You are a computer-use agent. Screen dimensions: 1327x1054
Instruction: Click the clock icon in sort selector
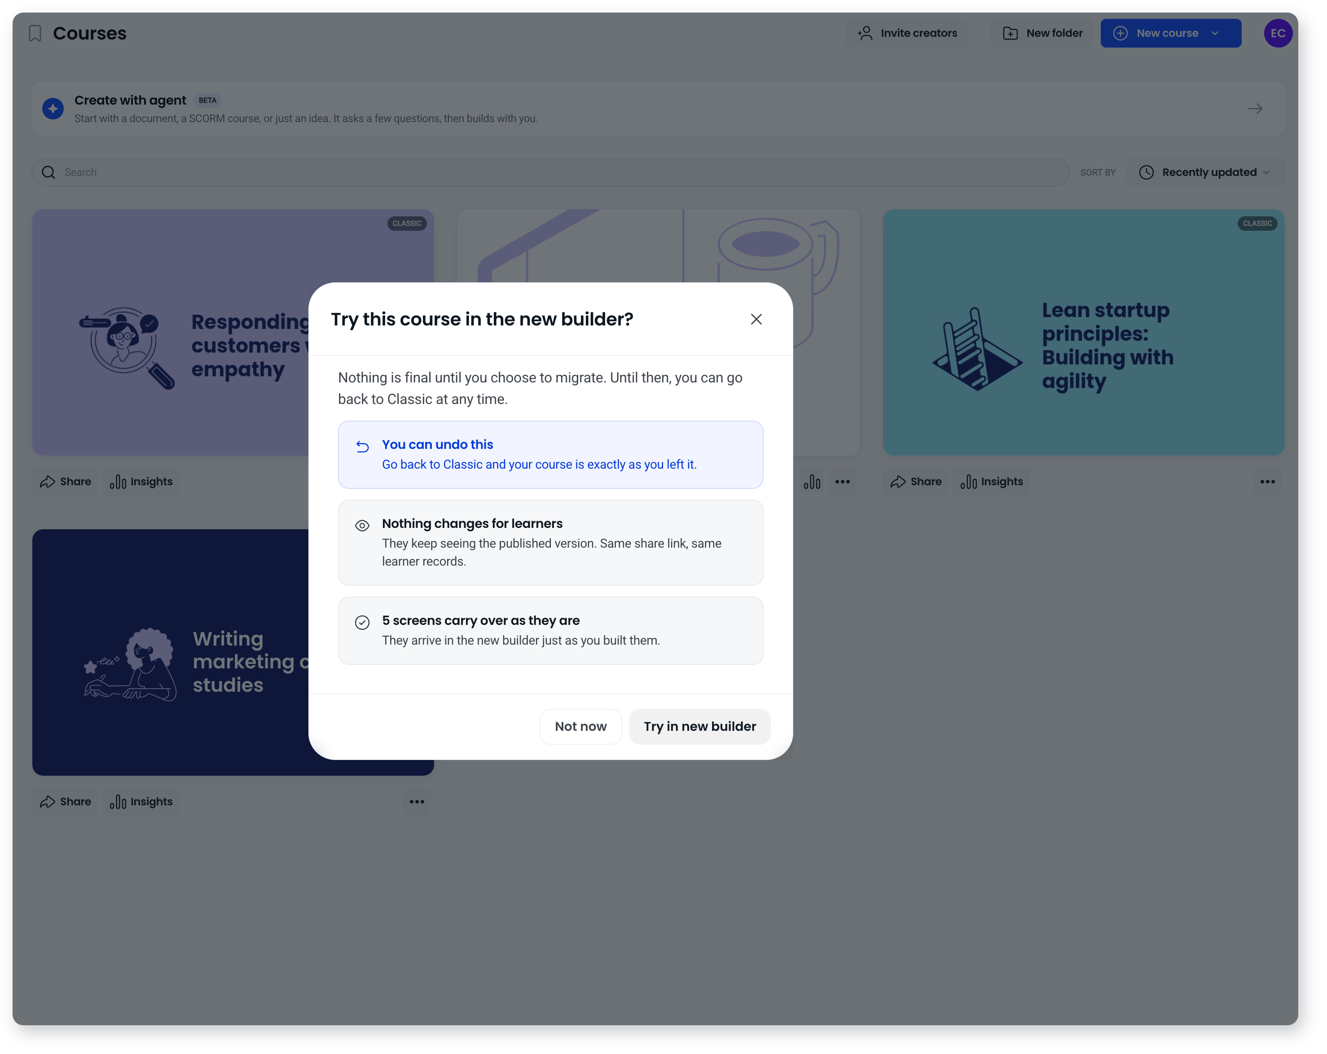click(1146, 172)
